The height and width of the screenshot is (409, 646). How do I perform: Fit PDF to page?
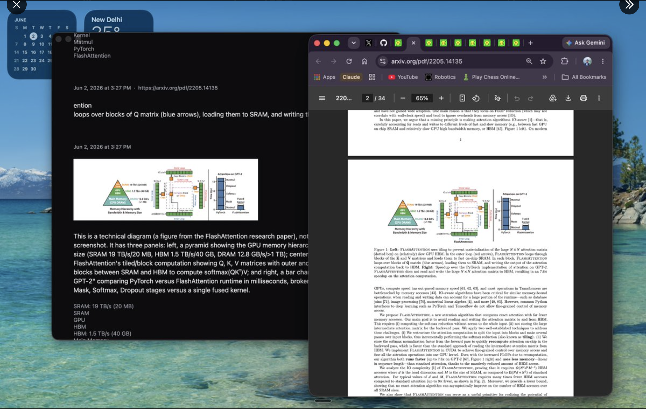tap(462, 98)
